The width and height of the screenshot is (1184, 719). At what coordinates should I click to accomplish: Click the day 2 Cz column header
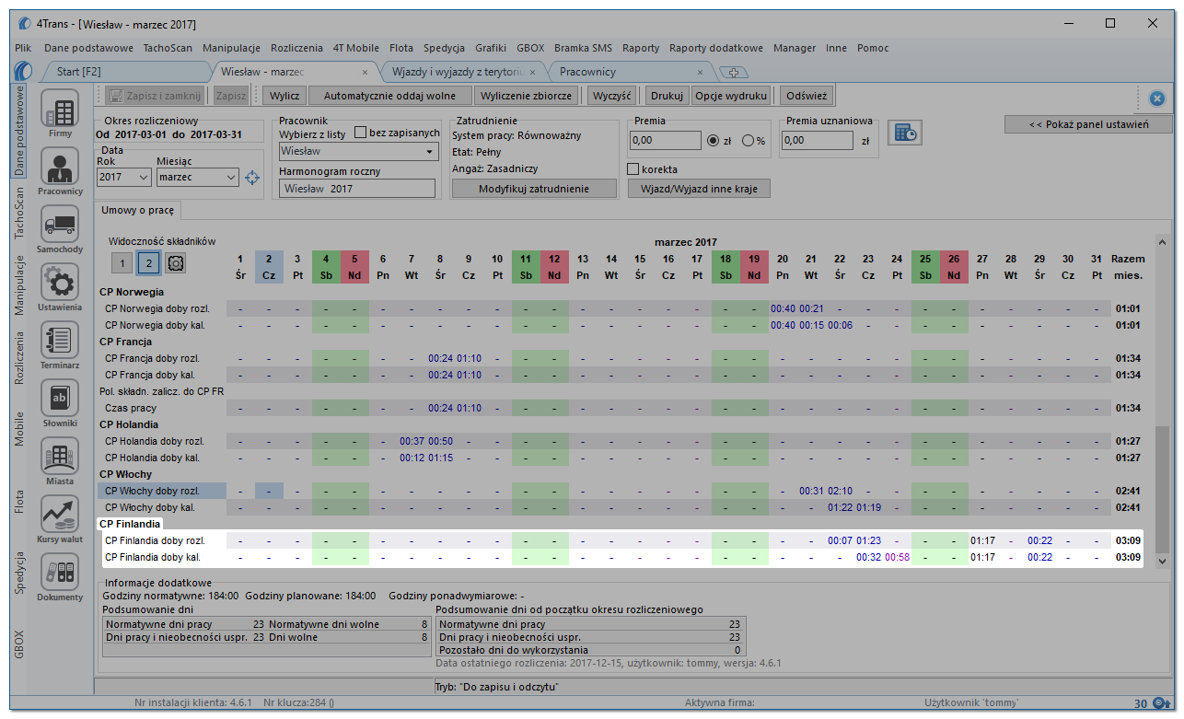click(x=269, y=267)
